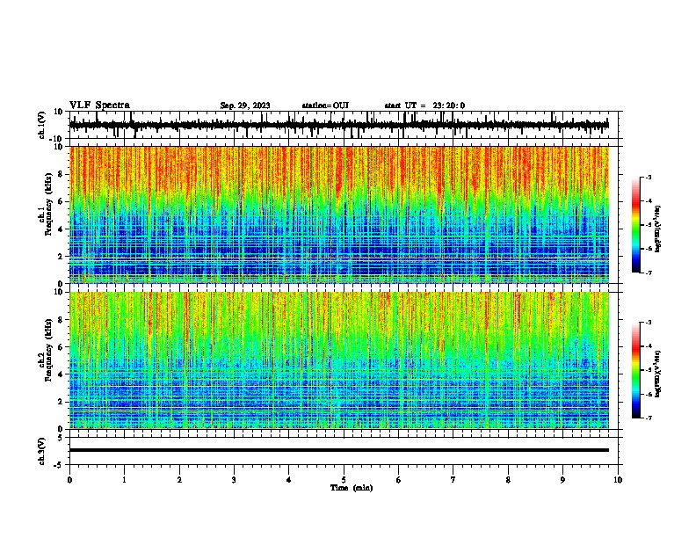Click the ch.2 spectrogram panel
This screenshot has height=538, width=696.
[339, 360]
